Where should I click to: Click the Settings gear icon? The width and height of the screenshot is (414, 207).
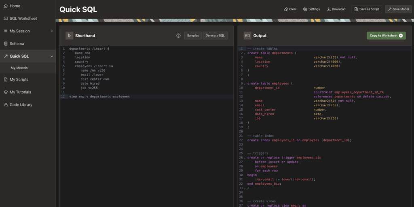click(x=305, y=9)
